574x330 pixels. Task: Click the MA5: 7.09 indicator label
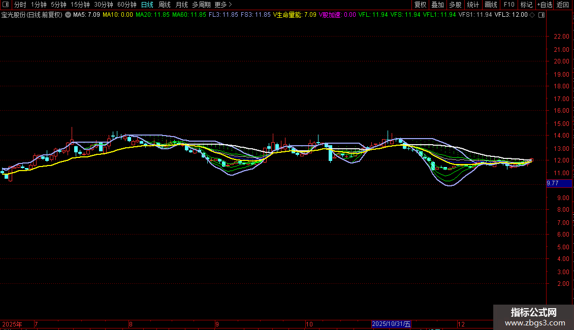pyautogui.click(x=86, y=15)
